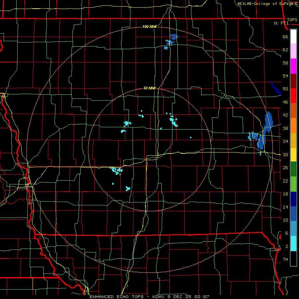Click the 26 value on the legend
This screenshot has width=299, height=299.
point(285,168)
